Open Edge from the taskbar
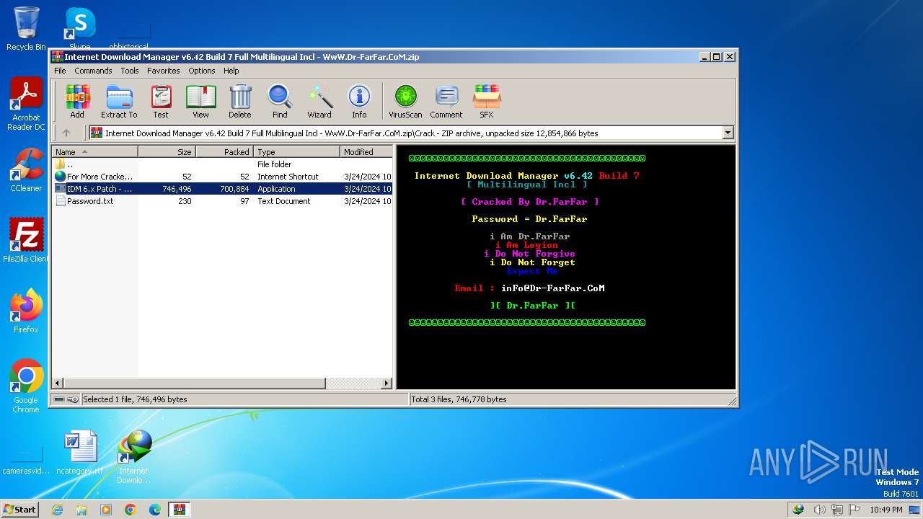Image resolution: width=923 pixels, height=519 pixels. tap(155, 510)
